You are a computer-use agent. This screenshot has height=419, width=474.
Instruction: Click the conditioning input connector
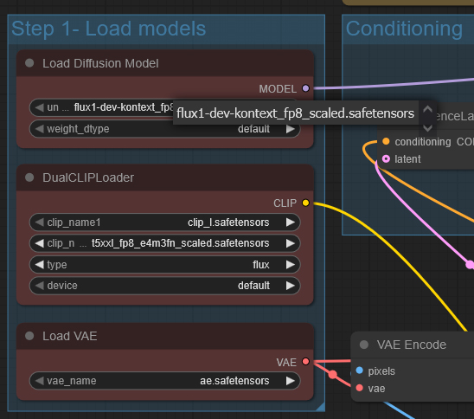pos(386,141)
